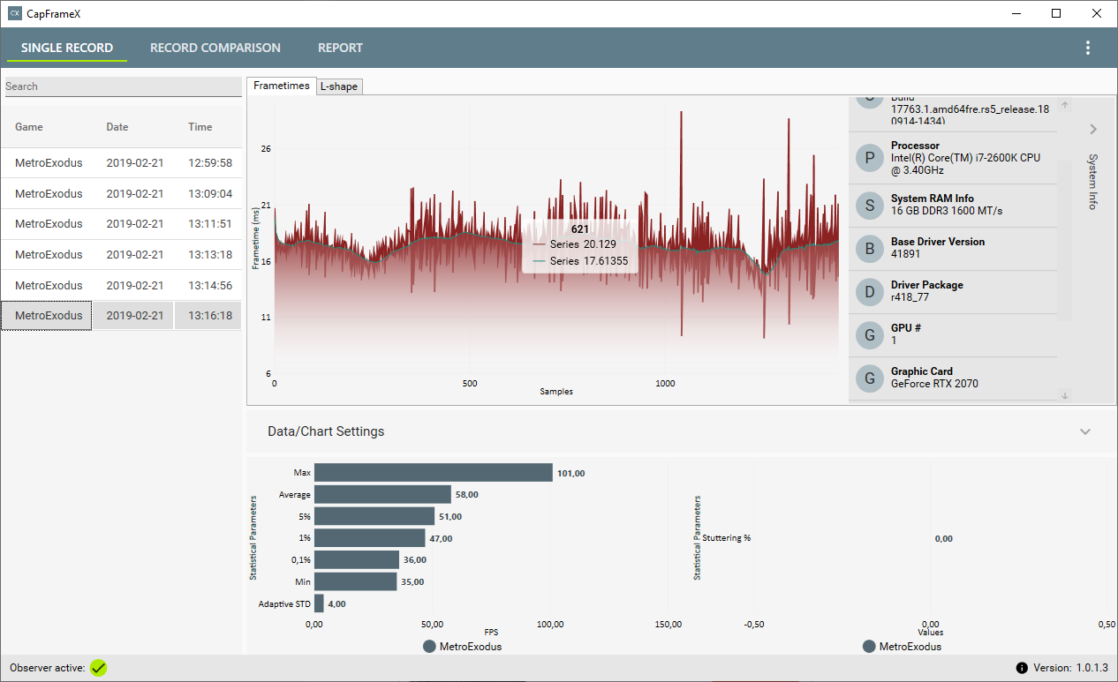
Task: Select the Frametimes chart tab
Action: click(x=282, y=86)
